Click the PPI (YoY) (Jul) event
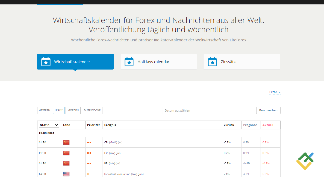This screenshot has width=324, height=177. (x=112, y=164)
